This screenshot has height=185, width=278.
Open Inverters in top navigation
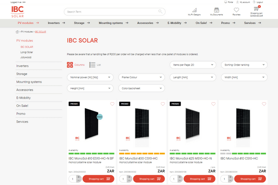click(57, 23)
